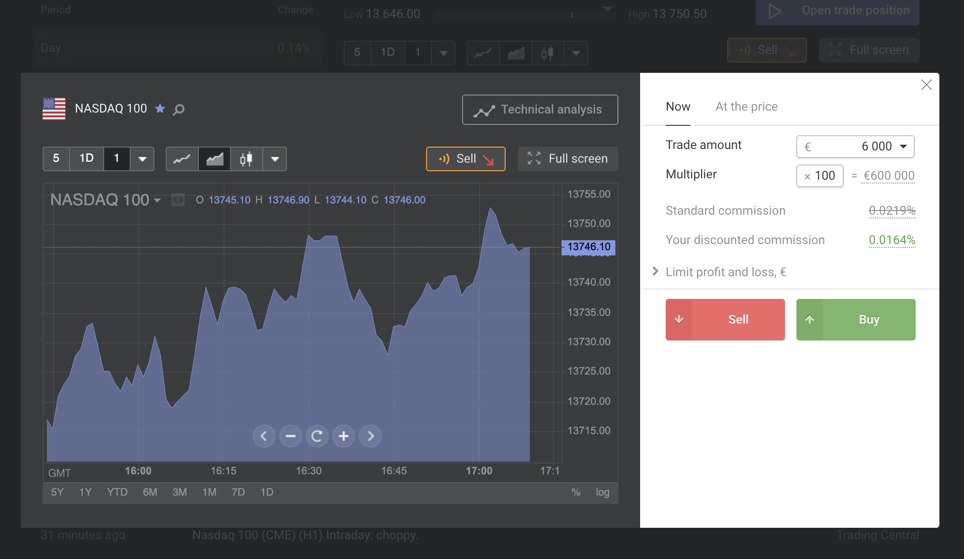Select the 1Y time range
The height and width of the screenshot is (559, 964).
pyautogui.click(x=85, y=492)
